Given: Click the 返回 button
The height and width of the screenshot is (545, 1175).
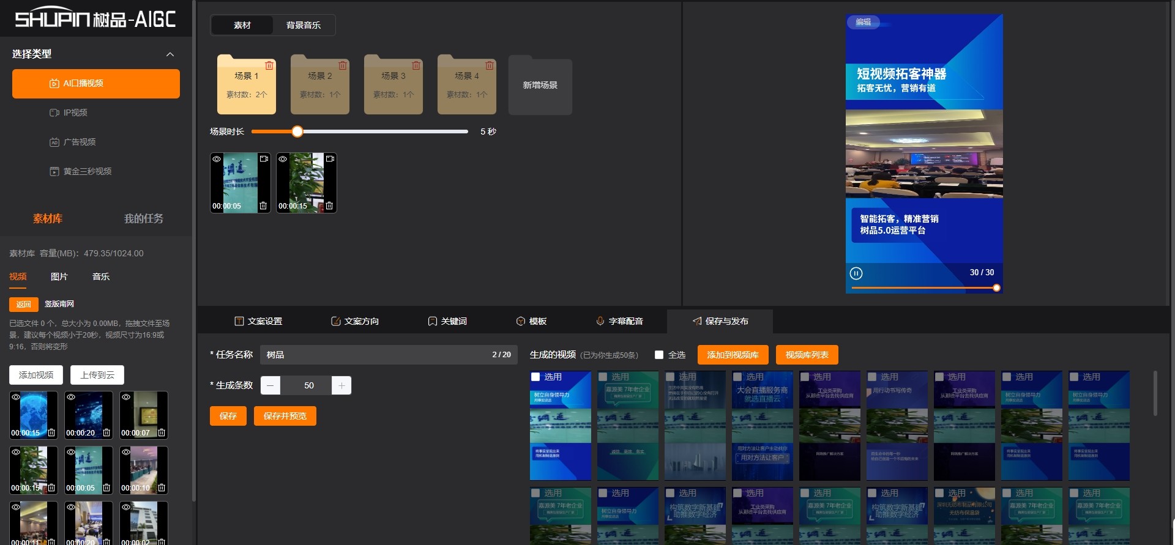Looking at the screenshot, I should point(24,304).
